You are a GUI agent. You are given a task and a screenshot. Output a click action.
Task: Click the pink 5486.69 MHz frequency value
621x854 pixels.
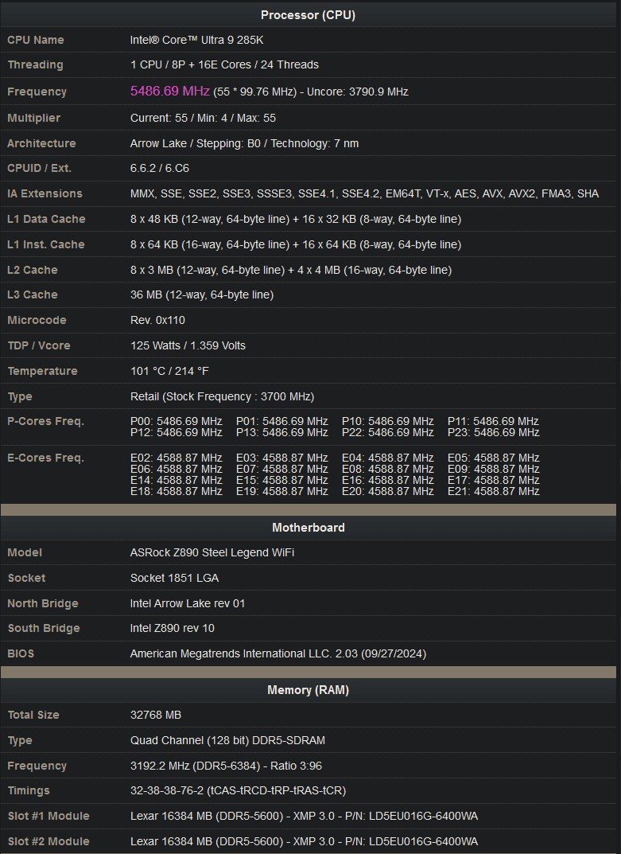click(x=170, y=91)
